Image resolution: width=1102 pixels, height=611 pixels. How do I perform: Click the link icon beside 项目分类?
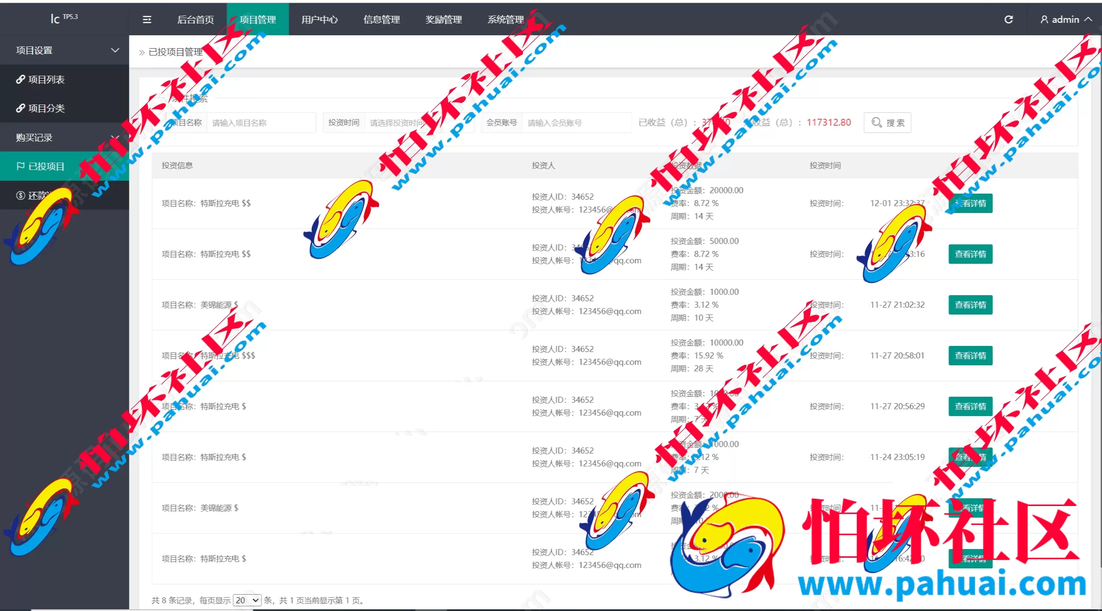(20, 108)
